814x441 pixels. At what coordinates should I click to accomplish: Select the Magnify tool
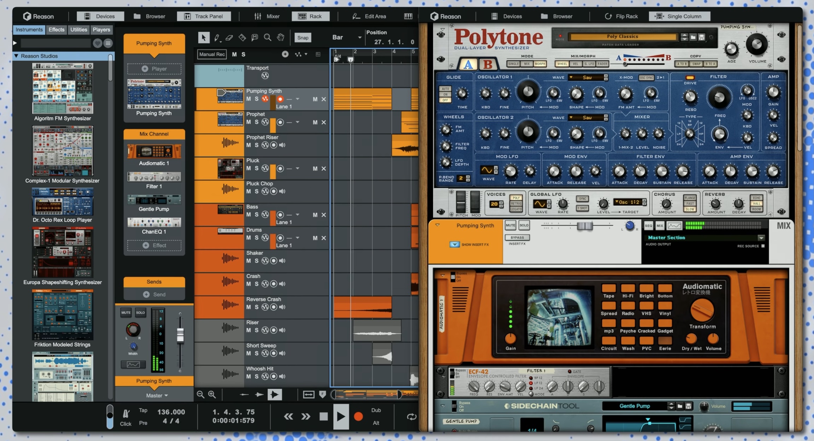click(268, 37)
